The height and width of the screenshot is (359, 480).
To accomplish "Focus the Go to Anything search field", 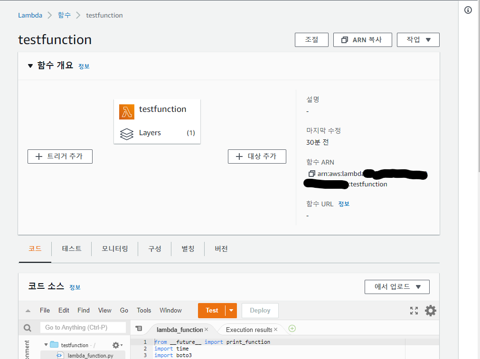I will 83,328.
